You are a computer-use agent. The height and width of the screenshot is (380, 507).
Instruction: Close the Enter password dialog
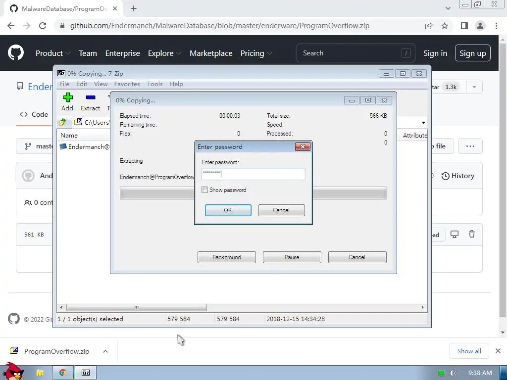point(303,146)
